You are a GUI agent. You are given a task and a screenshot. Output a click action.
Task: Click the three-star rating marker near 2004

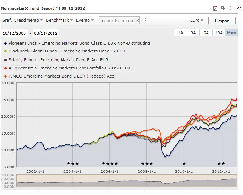point(73,164)
